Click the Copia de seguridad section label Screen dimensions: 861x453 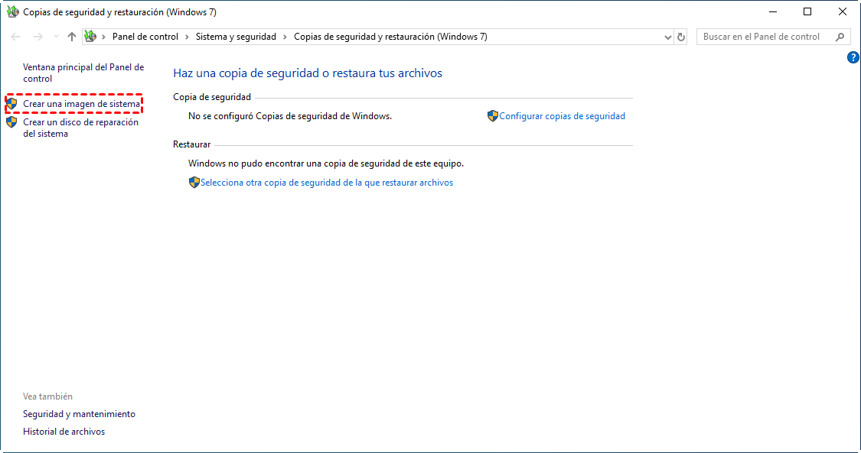point(212,97)
